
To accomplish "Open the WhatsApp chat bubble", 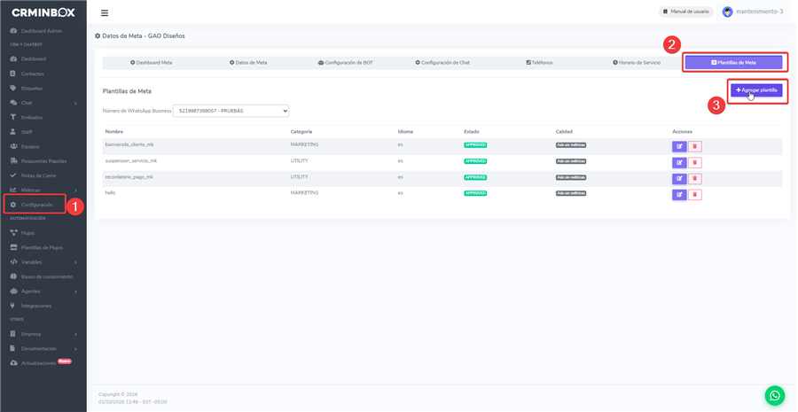I will 775,395.
